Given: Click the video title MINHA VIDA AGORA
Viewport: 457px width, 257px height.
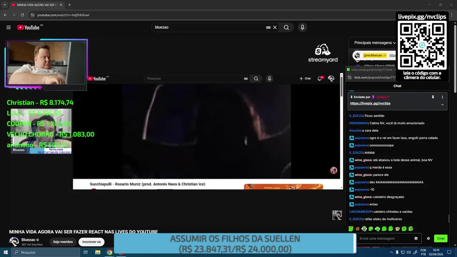Looking at the screenshot, I should tap(84, 232).
